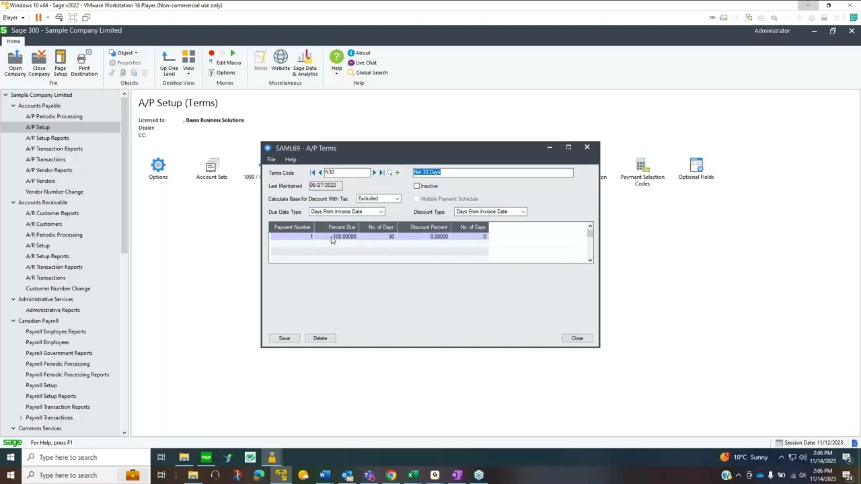Select the Home ribbon tab
Viewport: 861px width, 484px height.
tap(13, 41)
